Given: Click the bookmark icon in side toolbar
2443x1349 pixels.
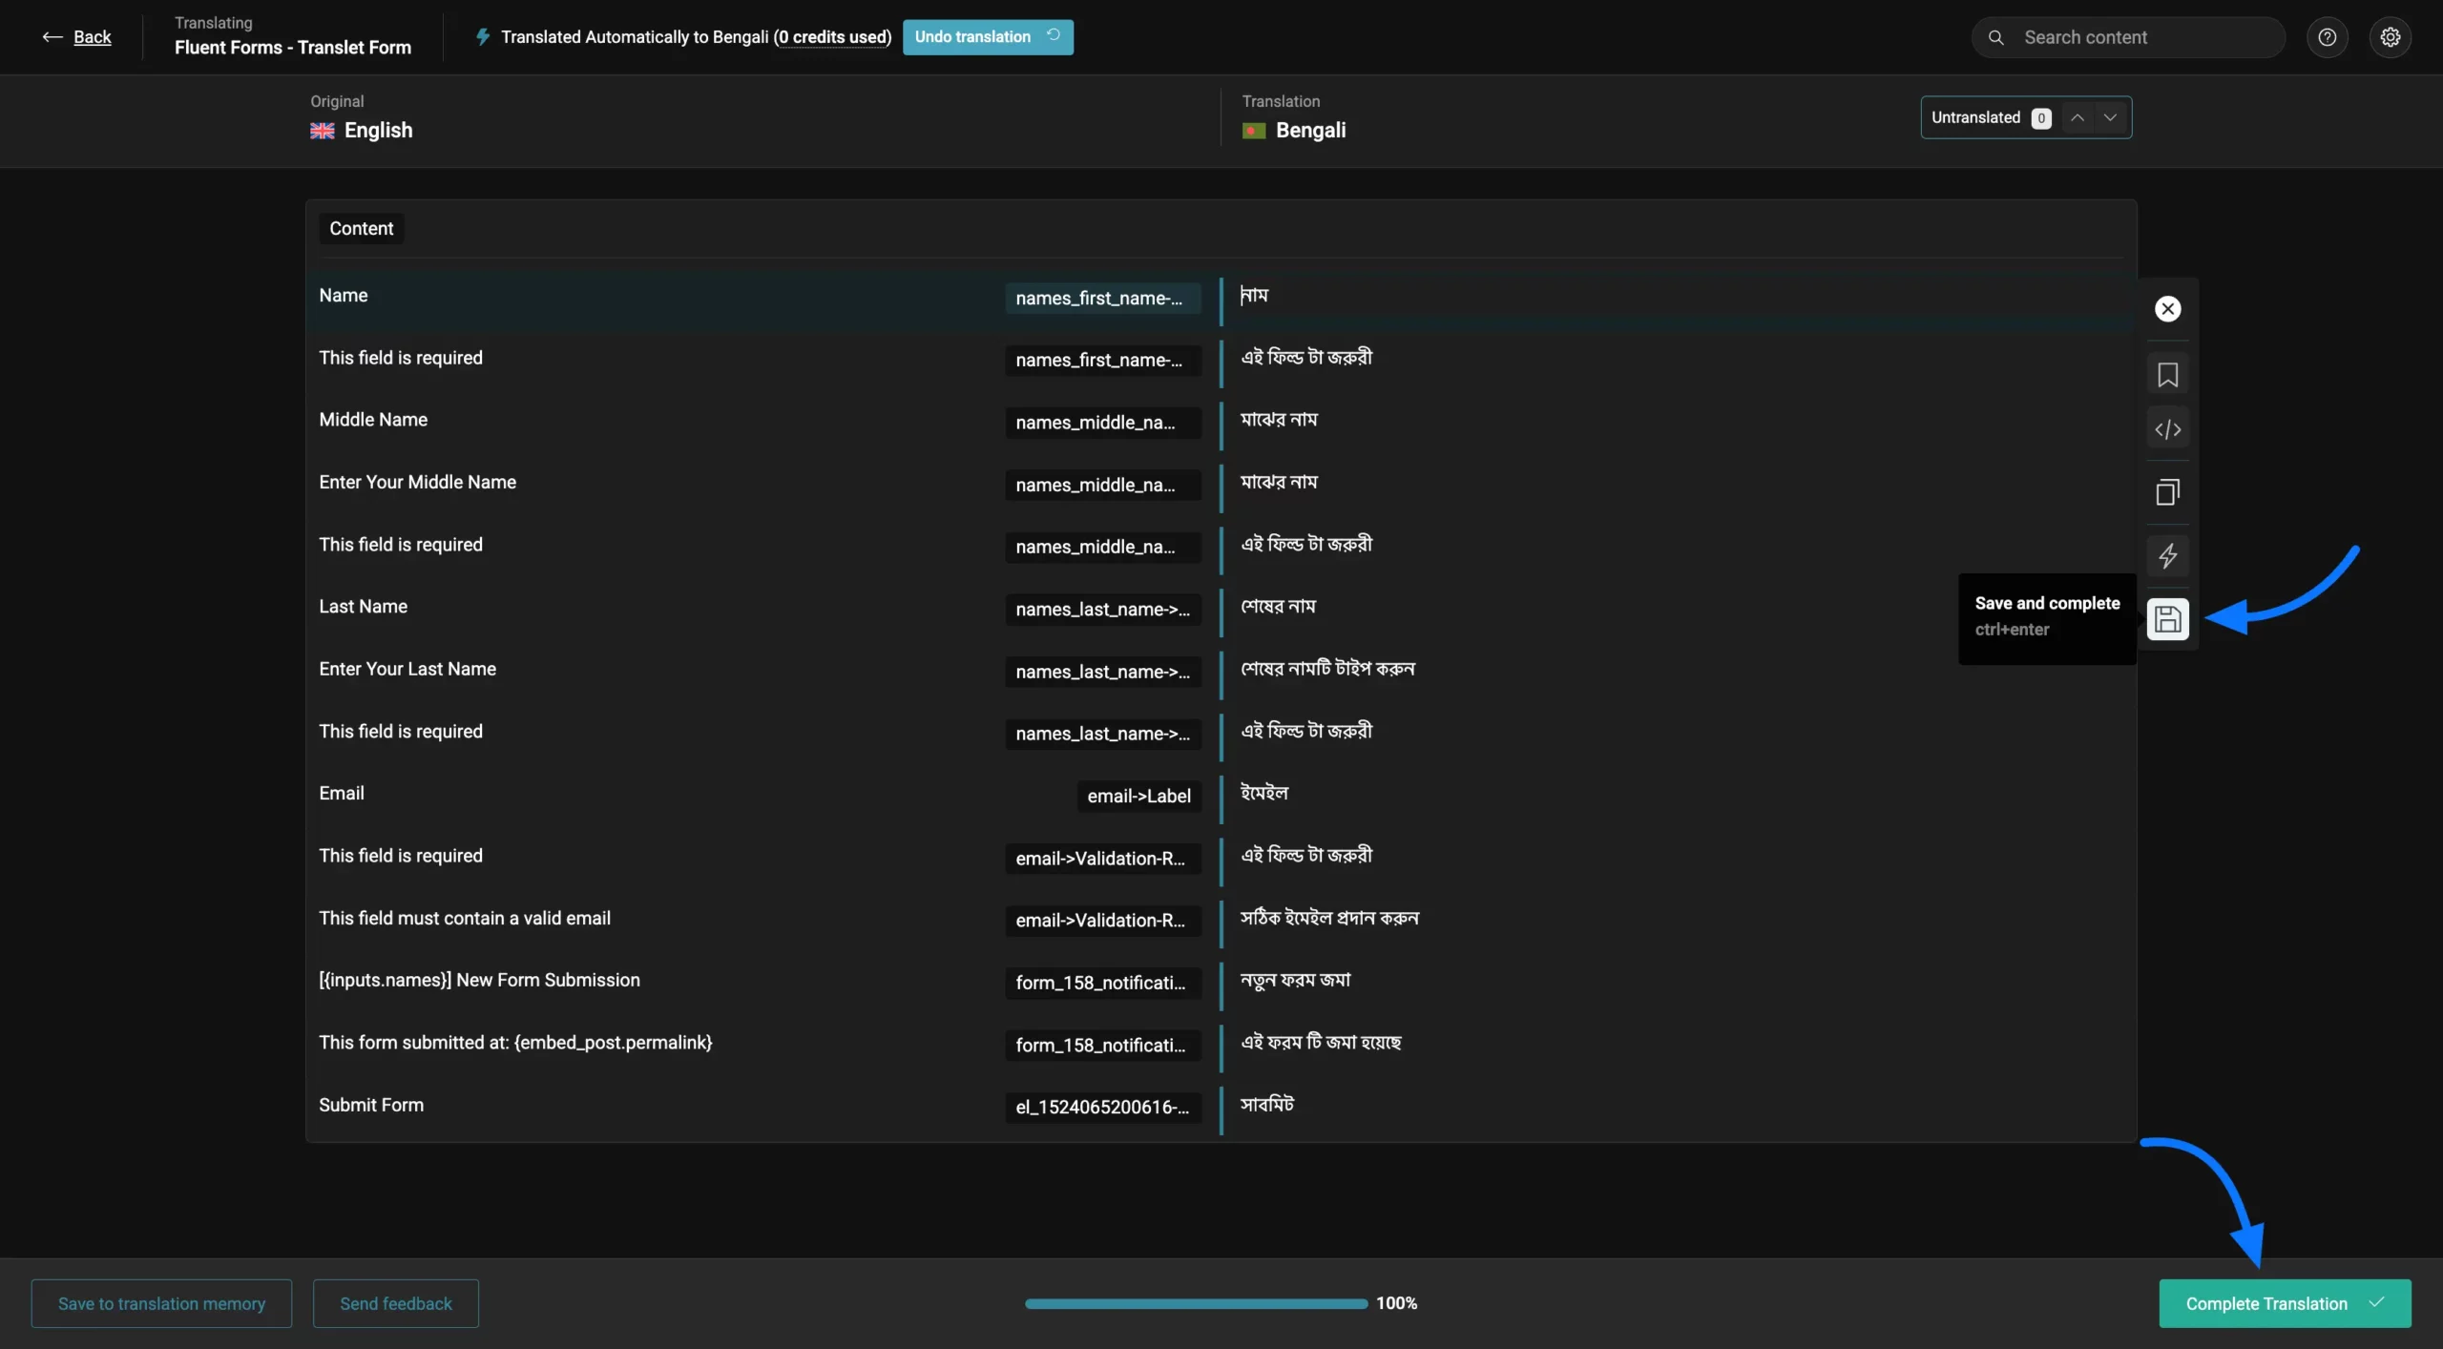Looking at the screenshot, I should (2167, 375).
